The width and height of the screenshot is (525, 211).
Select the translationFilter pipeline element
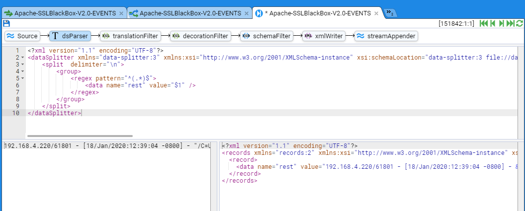pos(130,36)
